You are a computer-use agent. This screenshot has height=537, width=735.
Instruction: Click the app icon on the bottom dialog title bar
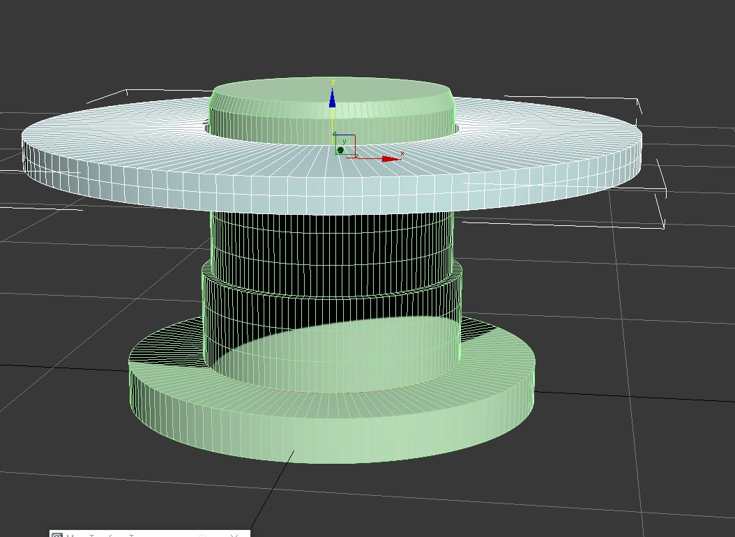pos(56,535)
